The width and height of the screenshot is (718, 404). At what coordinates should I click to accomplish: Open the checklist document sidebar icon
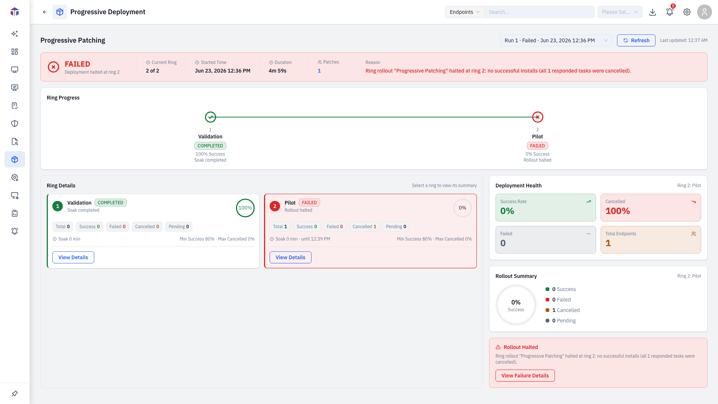(15, 105)
